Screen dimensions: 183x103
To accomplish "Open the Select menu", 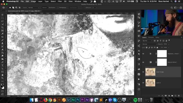I will pos(53,1).
